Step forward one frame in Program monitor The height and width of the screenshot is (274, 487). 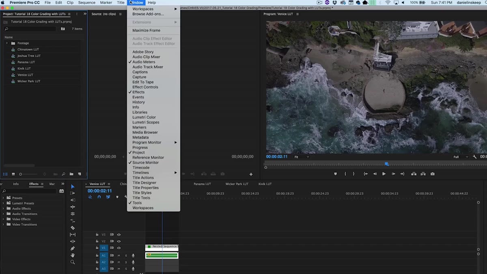pyautogui.click(x=393, y=174)
